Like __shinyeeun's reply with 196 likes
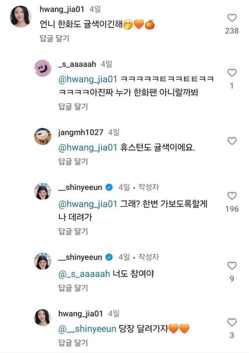 point(232,196)
